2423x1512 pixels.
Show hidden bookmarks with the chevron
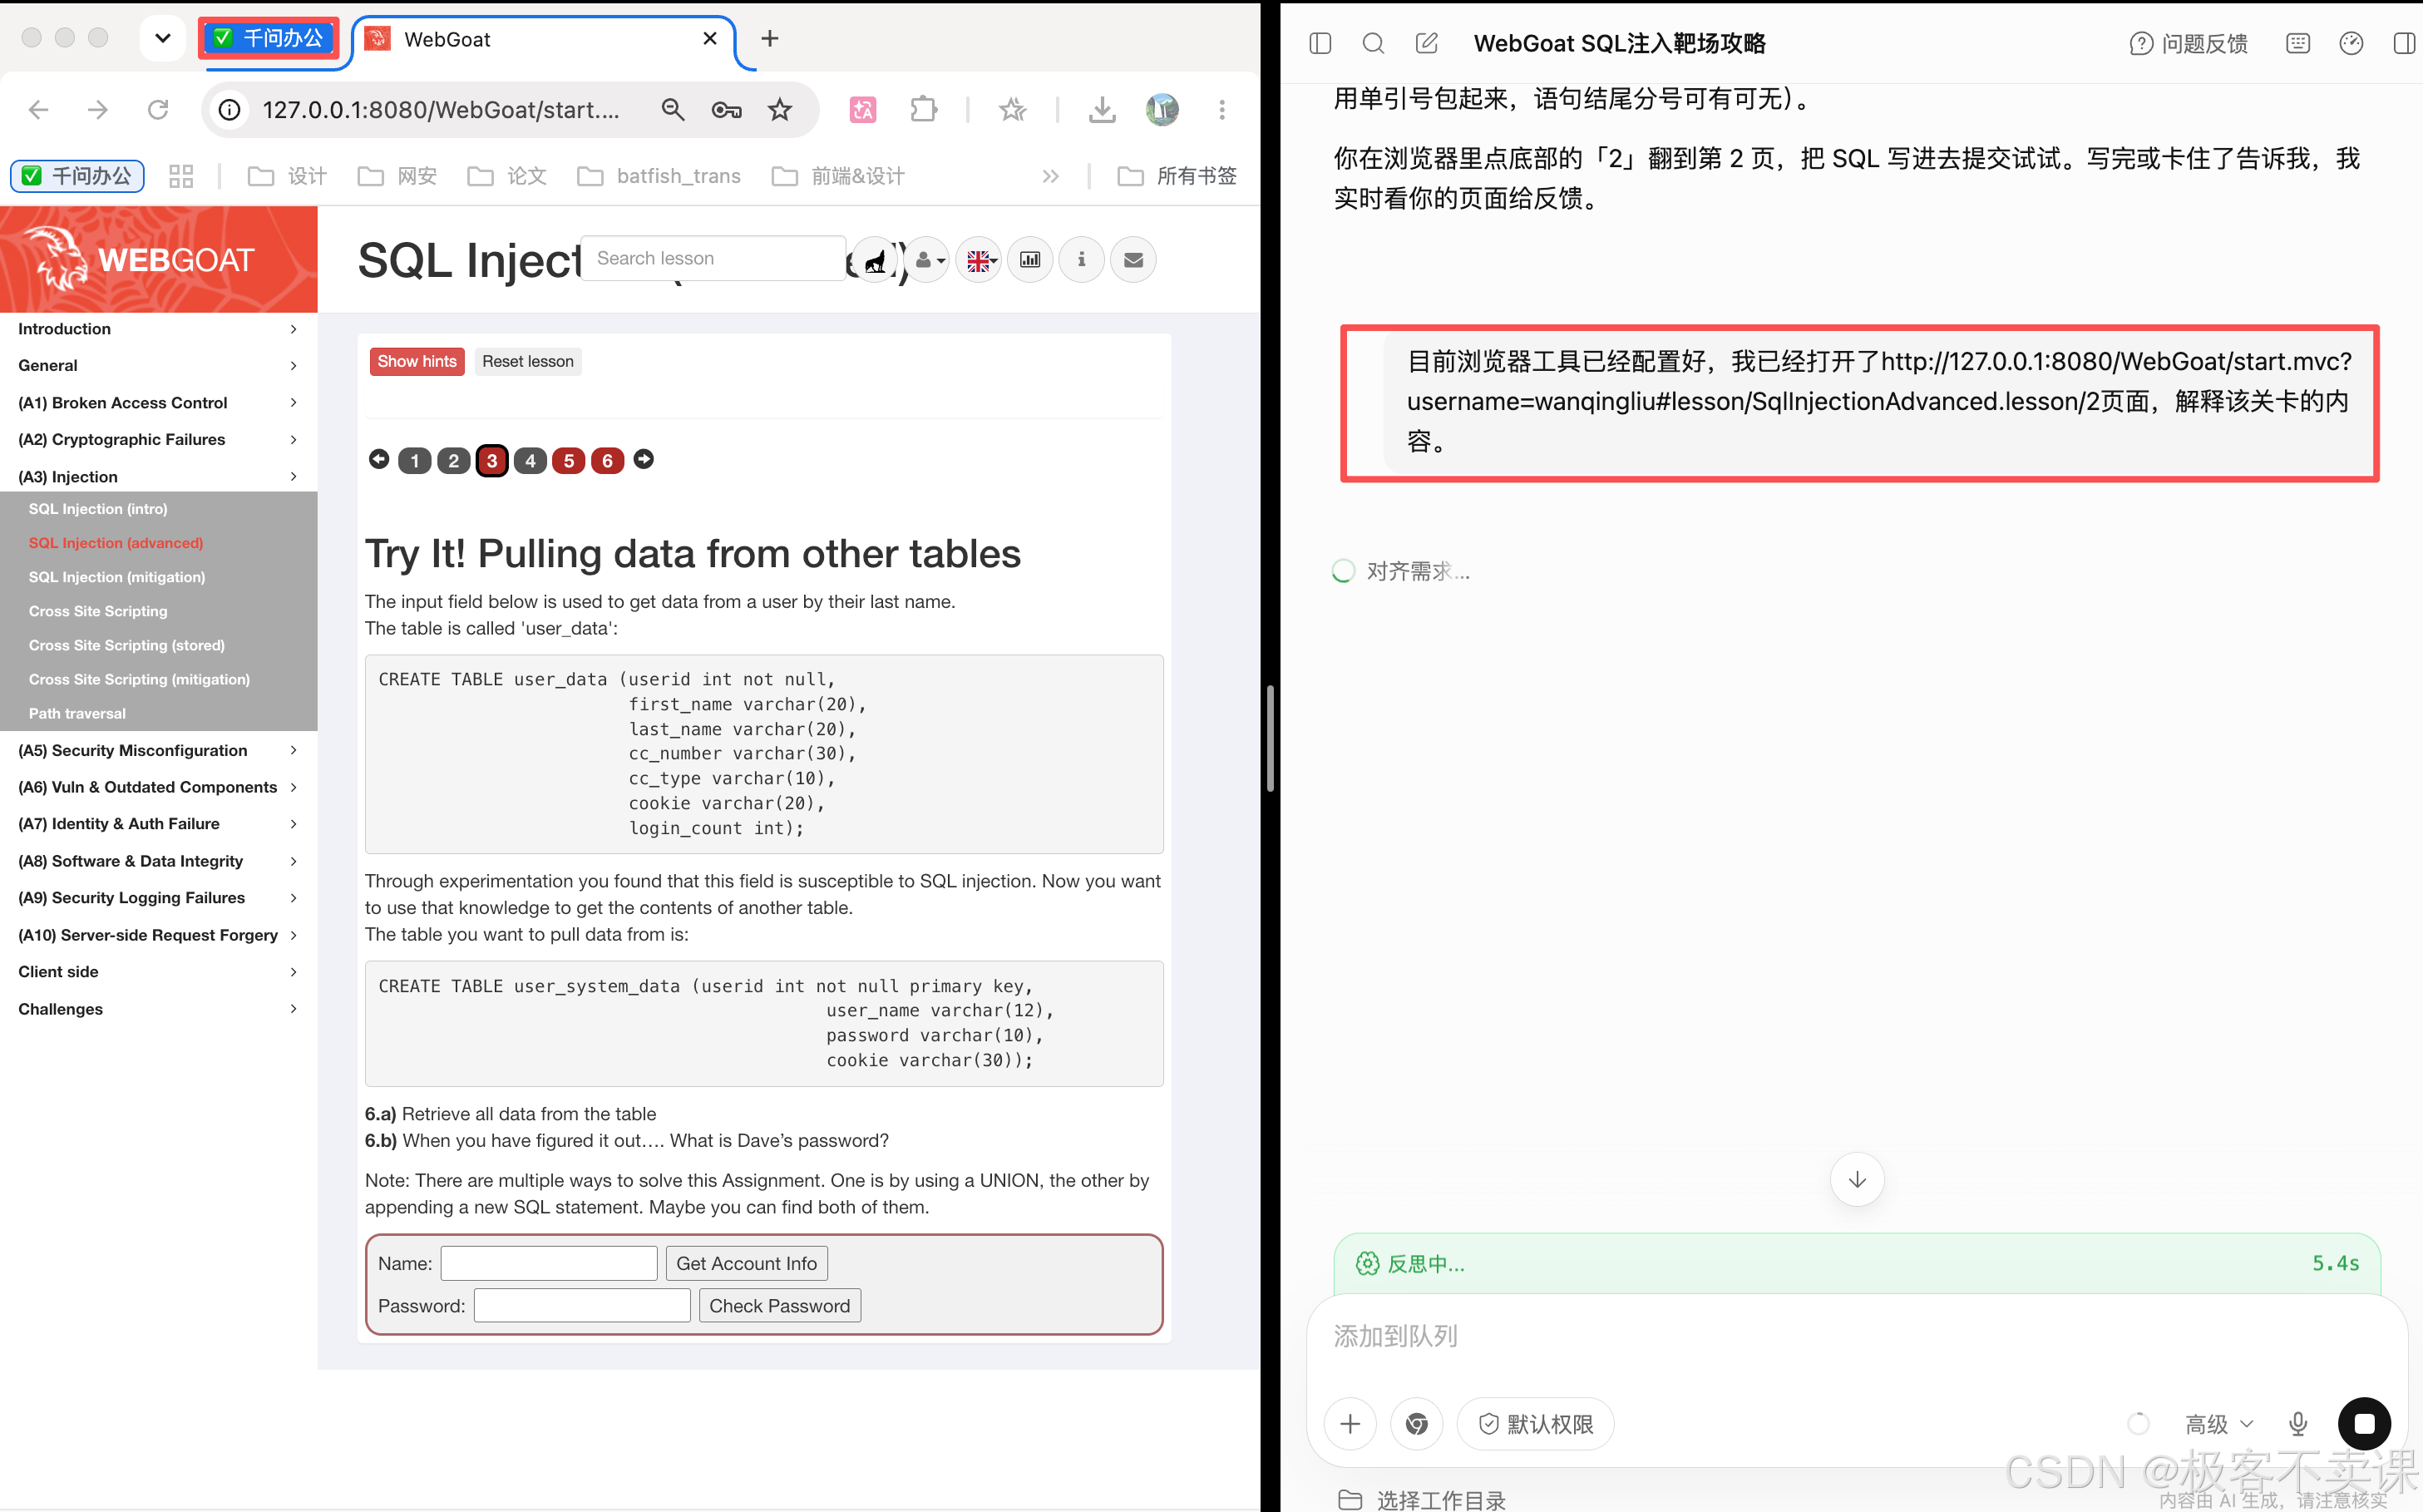[x=1050, y=177]
